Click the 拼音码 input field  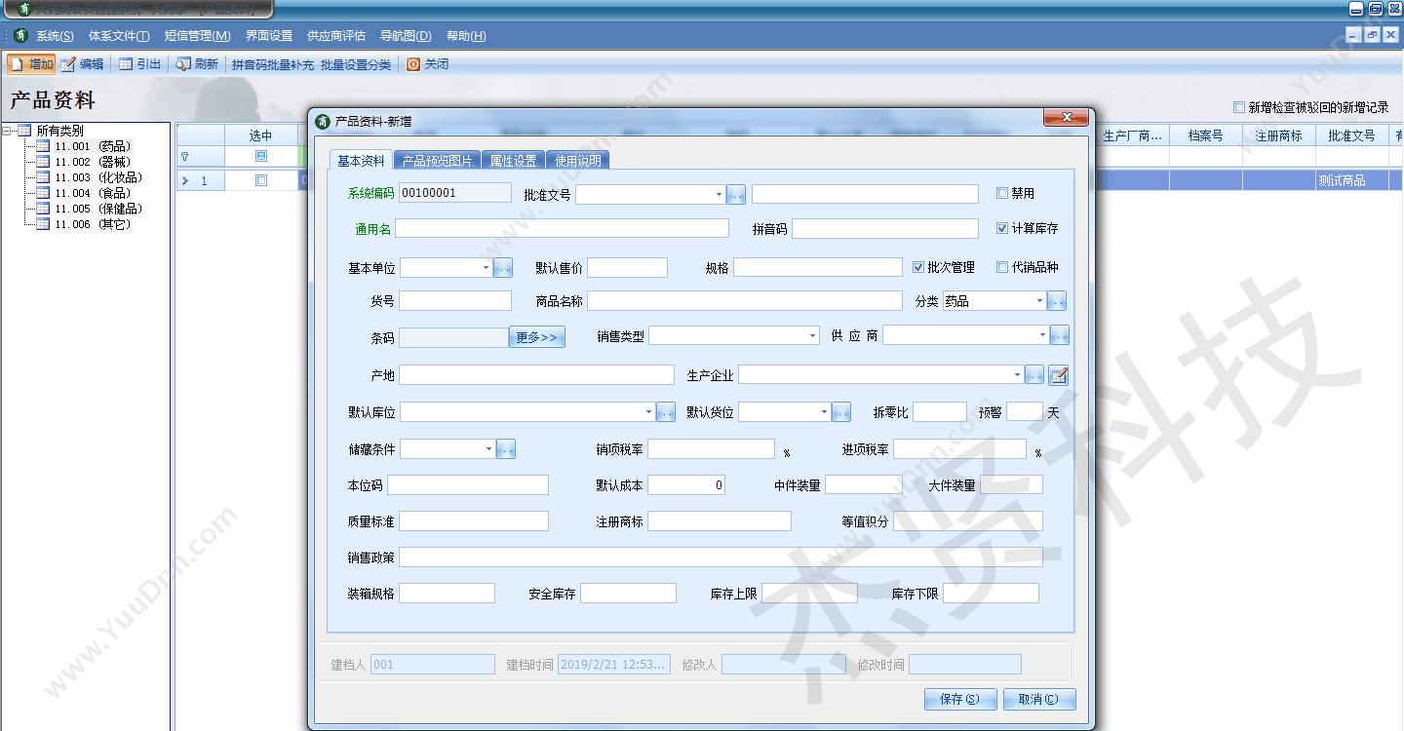pyautogui.click(x=885, y=228)
